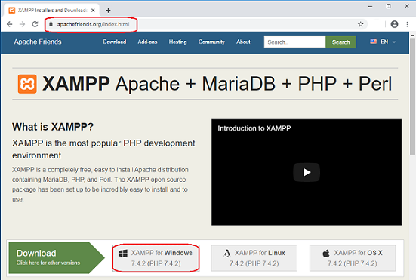Click into the site Search field
This screenshot has width=416, height=280.
pos(294,42)
